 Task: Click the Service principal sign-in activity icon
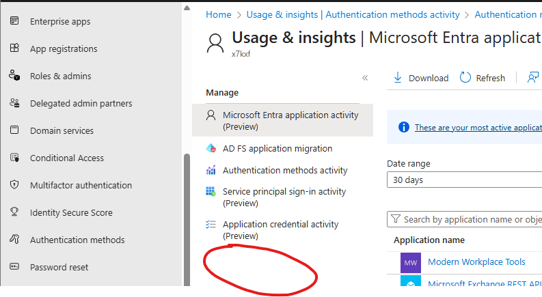[x=211, y=191]
